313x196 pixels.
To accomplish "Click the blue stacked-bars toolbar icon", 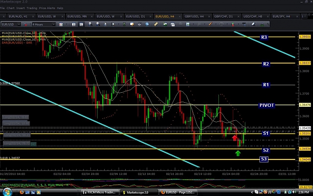I will (x=244, y=25).
